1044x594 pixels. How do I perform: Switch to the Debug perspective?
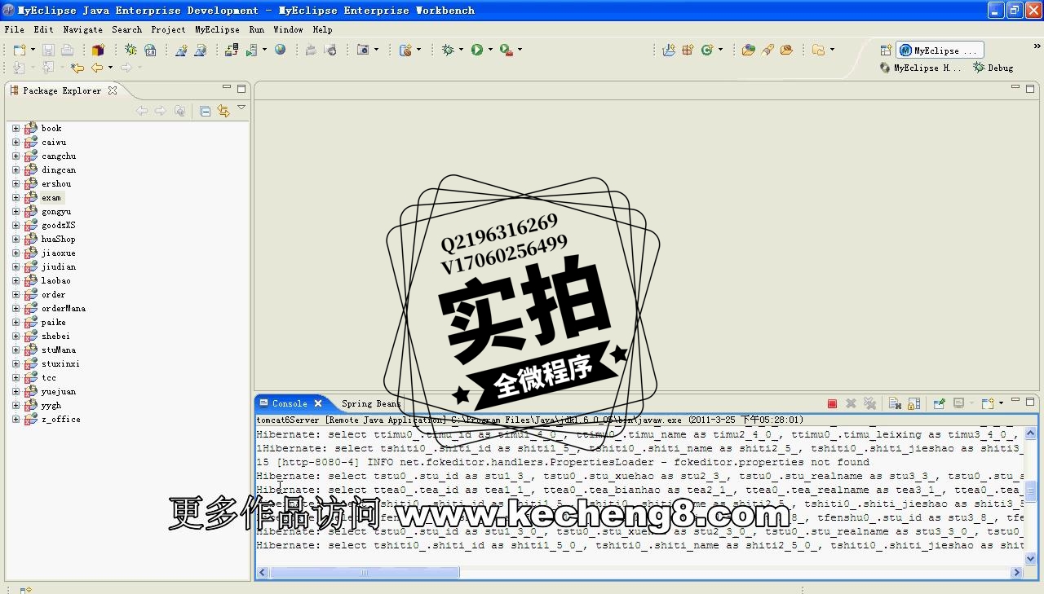[993, 68]
